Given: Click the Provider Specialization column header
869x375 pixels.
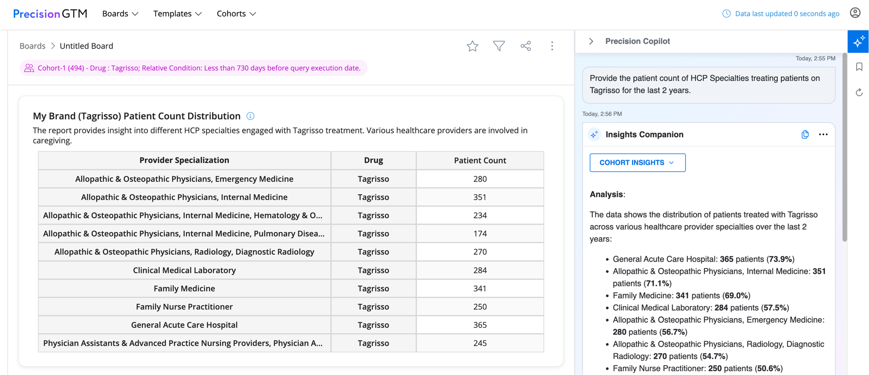Looking at the screenshot, I should click(x=184, y=160).
